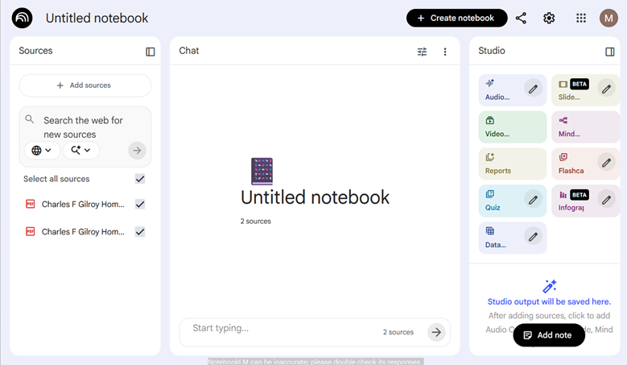Open the share notebook icon

pyautogui.click(x=521, y=18)
